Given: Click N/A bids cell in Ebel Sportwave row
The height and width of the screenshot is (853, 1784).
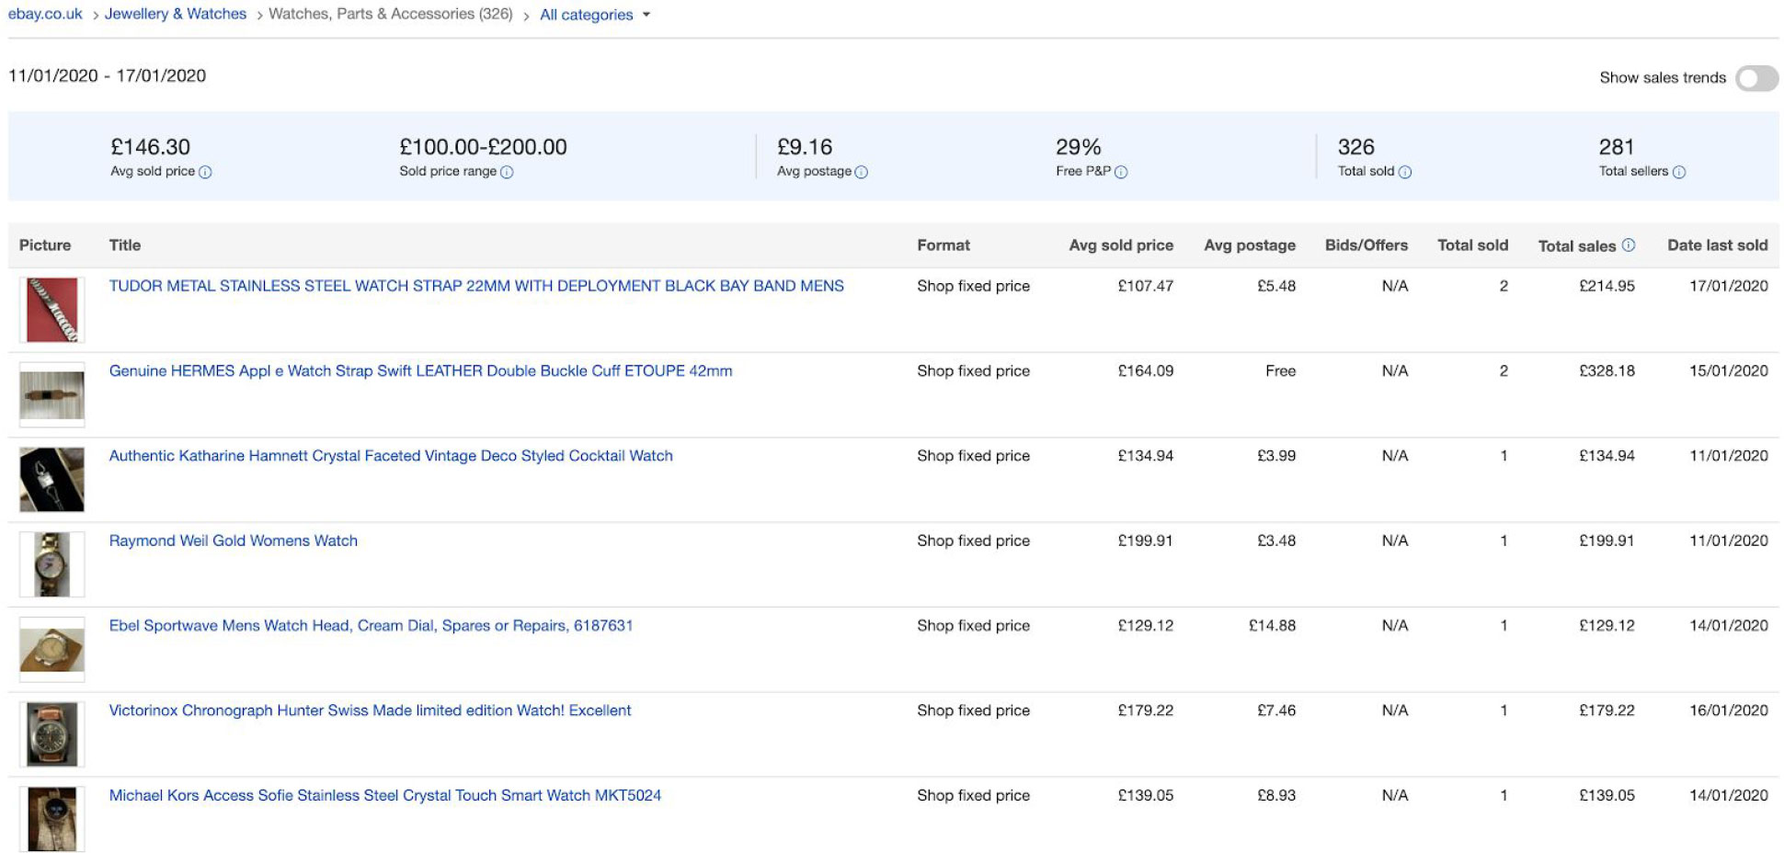Looking at the screenshot, I should click(x=1395, y=626).
